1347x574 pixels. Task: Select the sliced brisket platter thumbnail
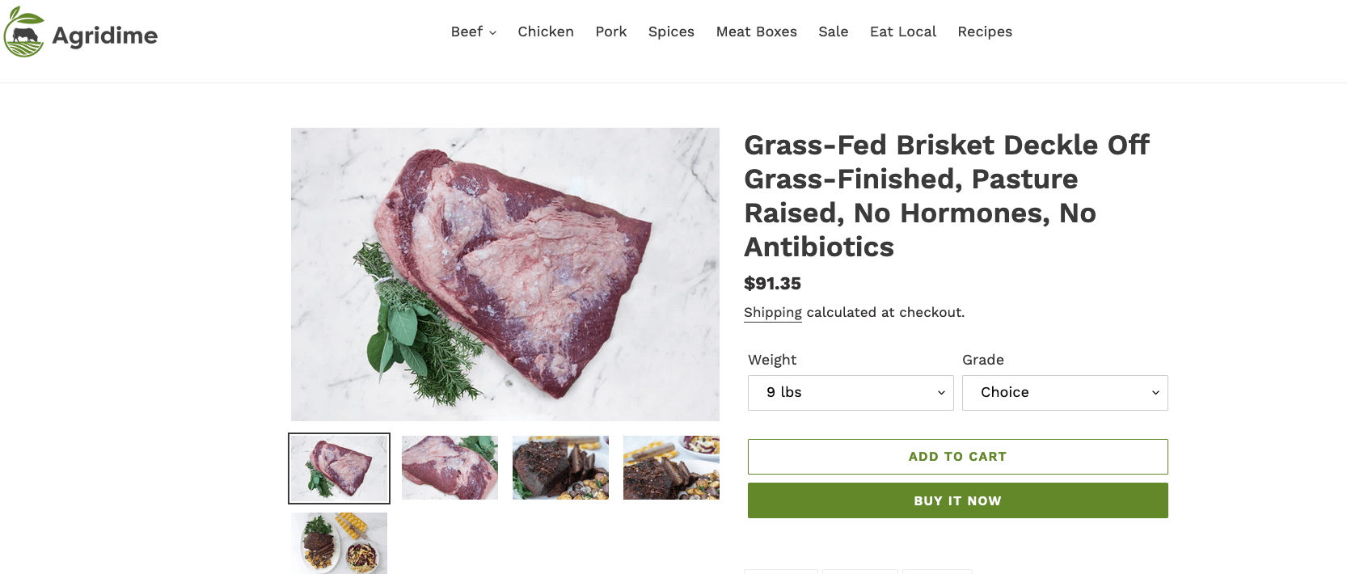(671, 467)
